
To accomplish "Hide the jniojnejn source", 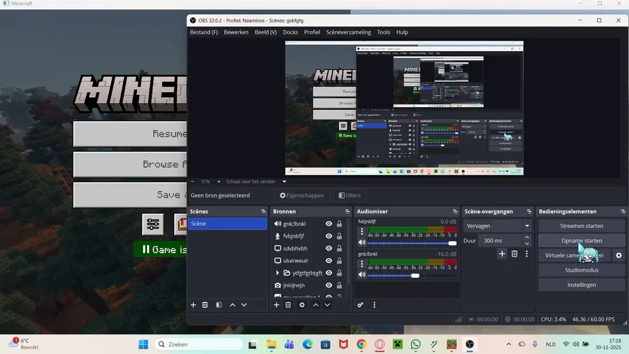I will (329, 285).
